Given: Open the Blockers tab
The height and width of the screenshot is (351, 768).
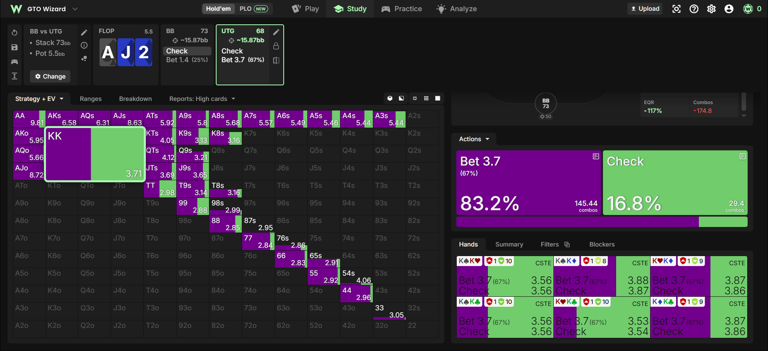Looking at the screenshot, I should (602, 245).
